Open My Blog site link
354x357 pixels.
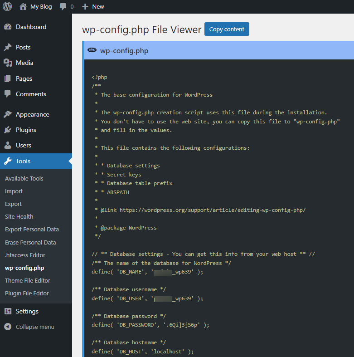click(41, 7)
